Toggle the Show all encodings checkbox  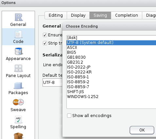[x=69, y=115]
